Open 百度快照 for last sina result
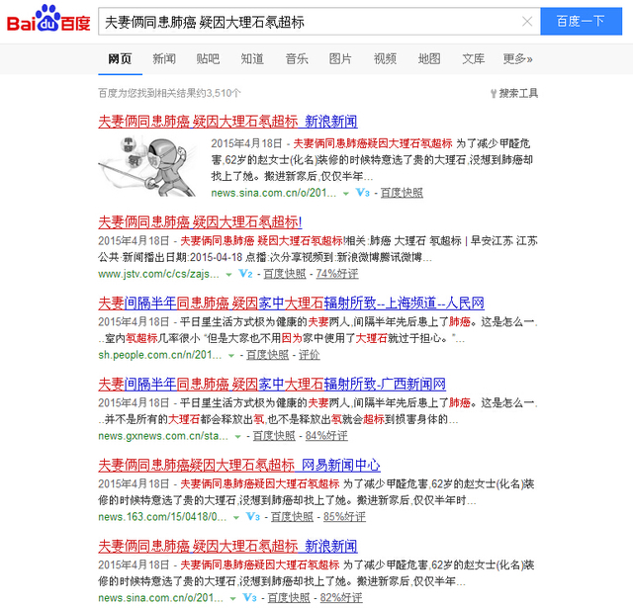Image resolution: width=633 pixels, height=608 pixels. click(289, 598)
